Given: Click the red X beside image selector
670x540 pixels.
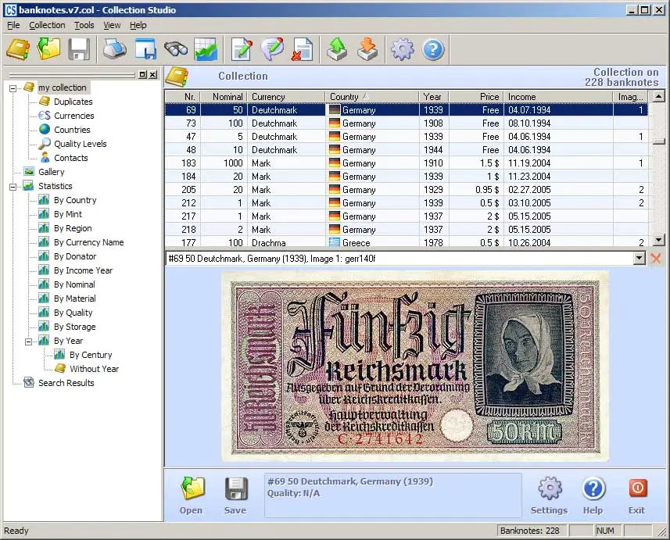Looking at the screenshot, I should tap(656, 258).
